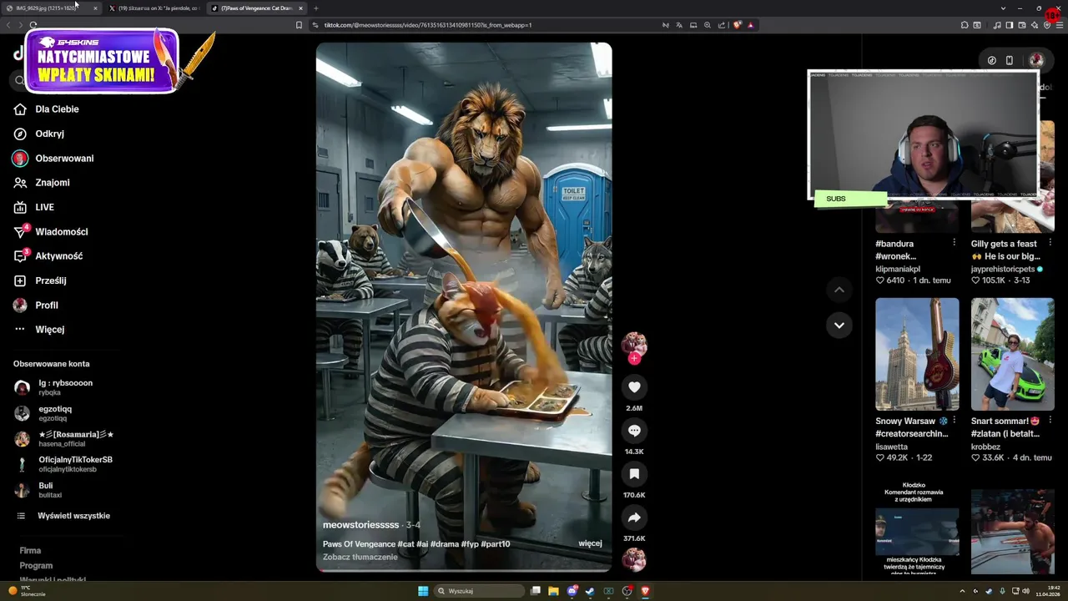1068x601 pixels.
Task: Open options for #bandura video
Action: [x=954, y=243]
